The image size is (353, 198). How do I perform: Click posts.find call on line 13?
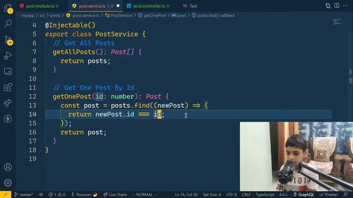point(130,106)
